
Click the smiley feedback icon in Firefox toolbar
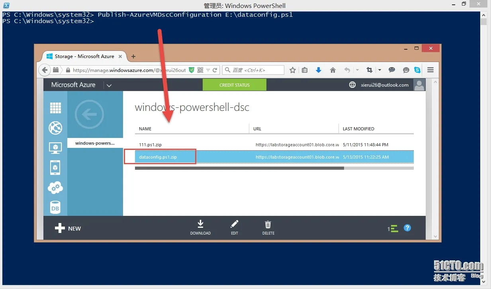(406, 70)
